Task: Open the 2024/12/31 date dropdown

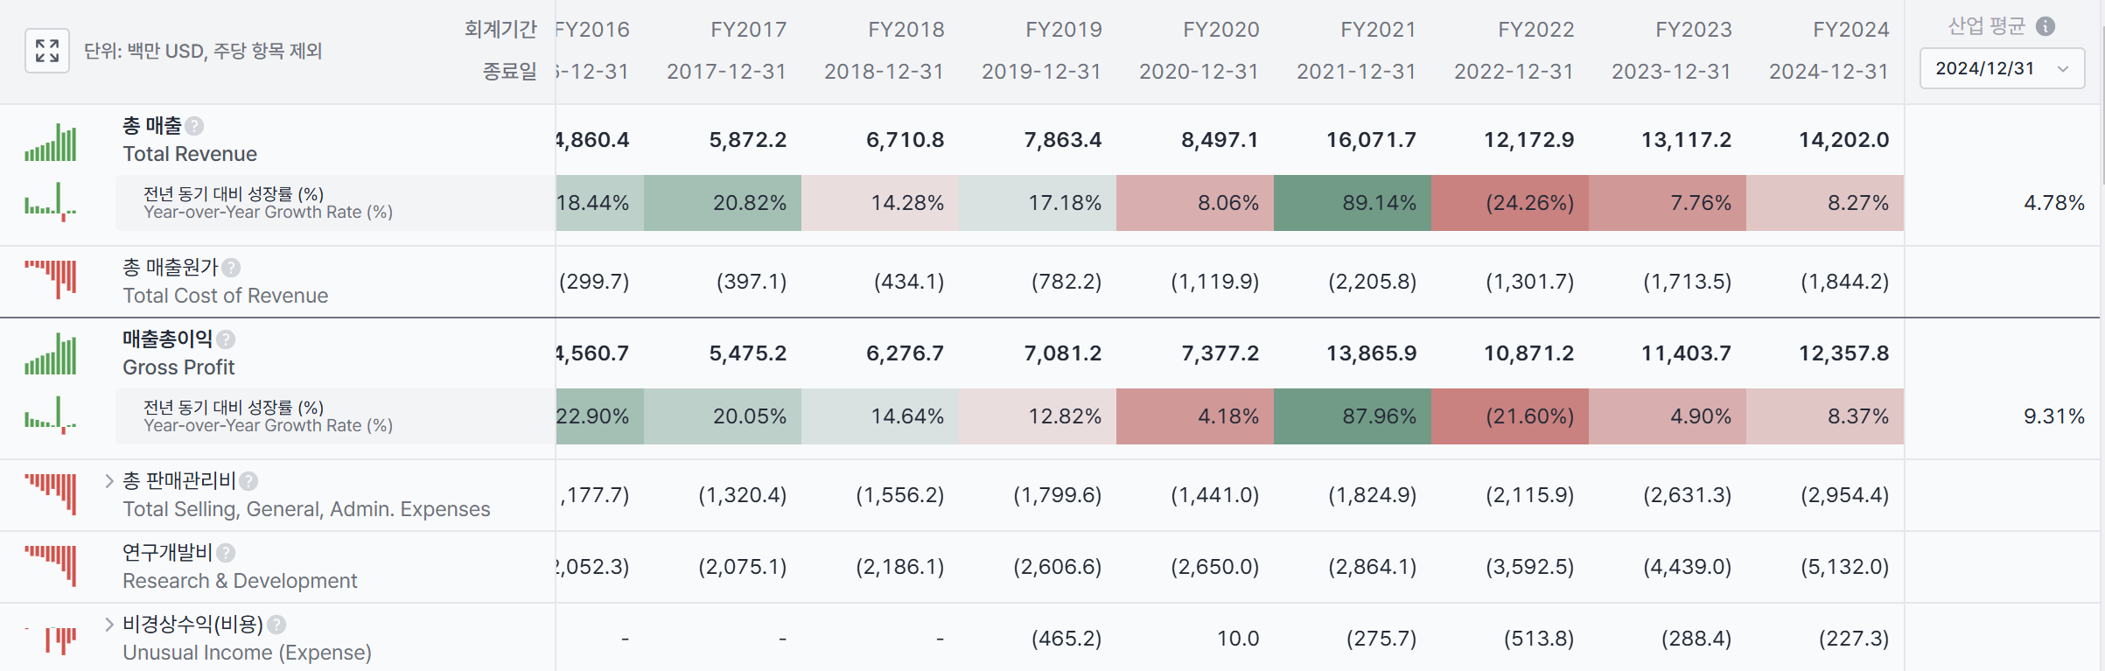Action: pos(2002,68)
